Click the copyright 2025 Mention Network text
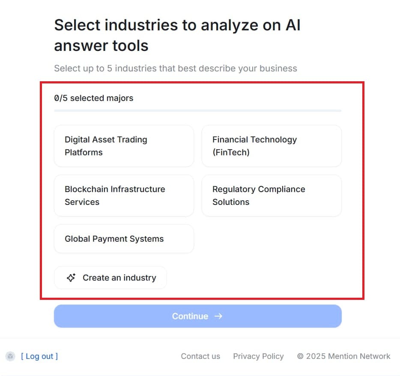The height and width of the screenshot is (376, 400). [x=343, y=355]
